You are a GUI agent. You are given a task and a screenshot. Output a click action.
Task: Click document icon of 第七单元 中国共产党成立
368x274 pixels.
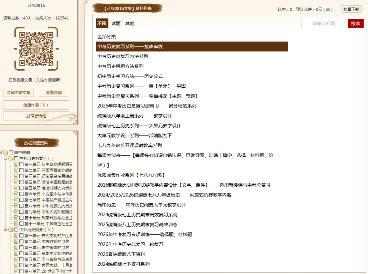(x=16, y=200)
